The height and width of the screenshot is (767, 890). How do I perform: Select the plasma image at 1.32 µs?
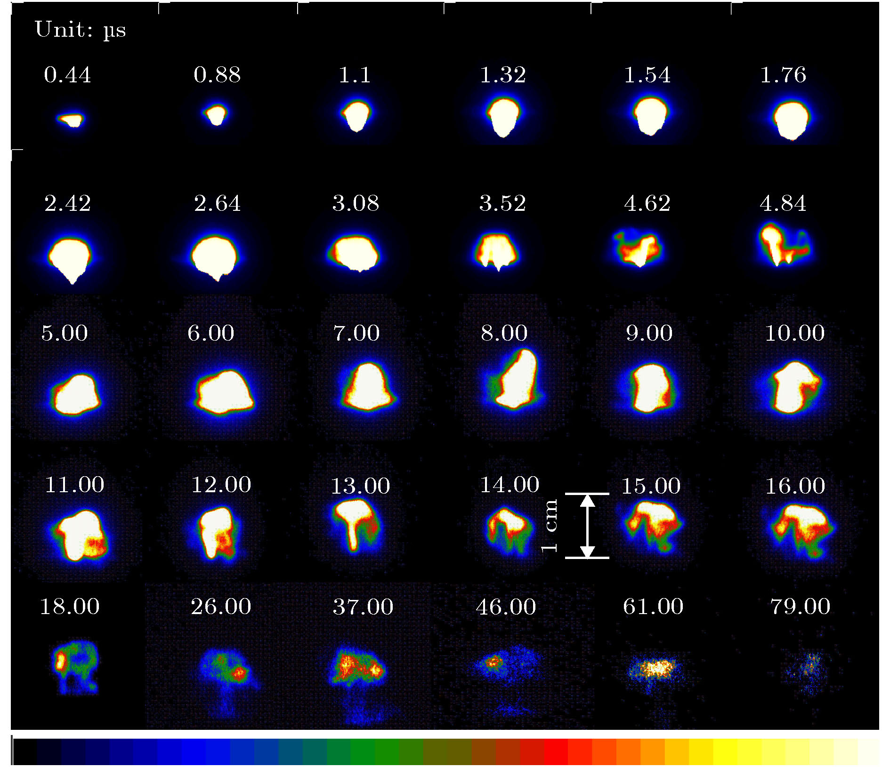pyautogui.click(x=503, y=117)
